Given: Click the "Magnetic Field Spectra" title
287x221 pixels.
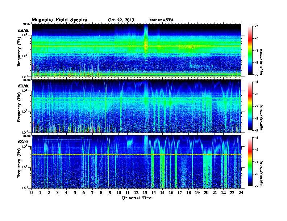Looking at the screenshot, I should (59, 20).
